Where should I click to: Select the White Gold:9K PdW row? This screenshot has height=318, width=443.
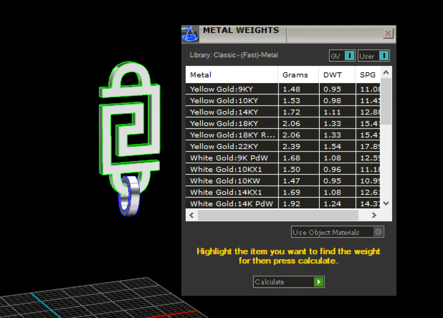click(x=283, y=158)
